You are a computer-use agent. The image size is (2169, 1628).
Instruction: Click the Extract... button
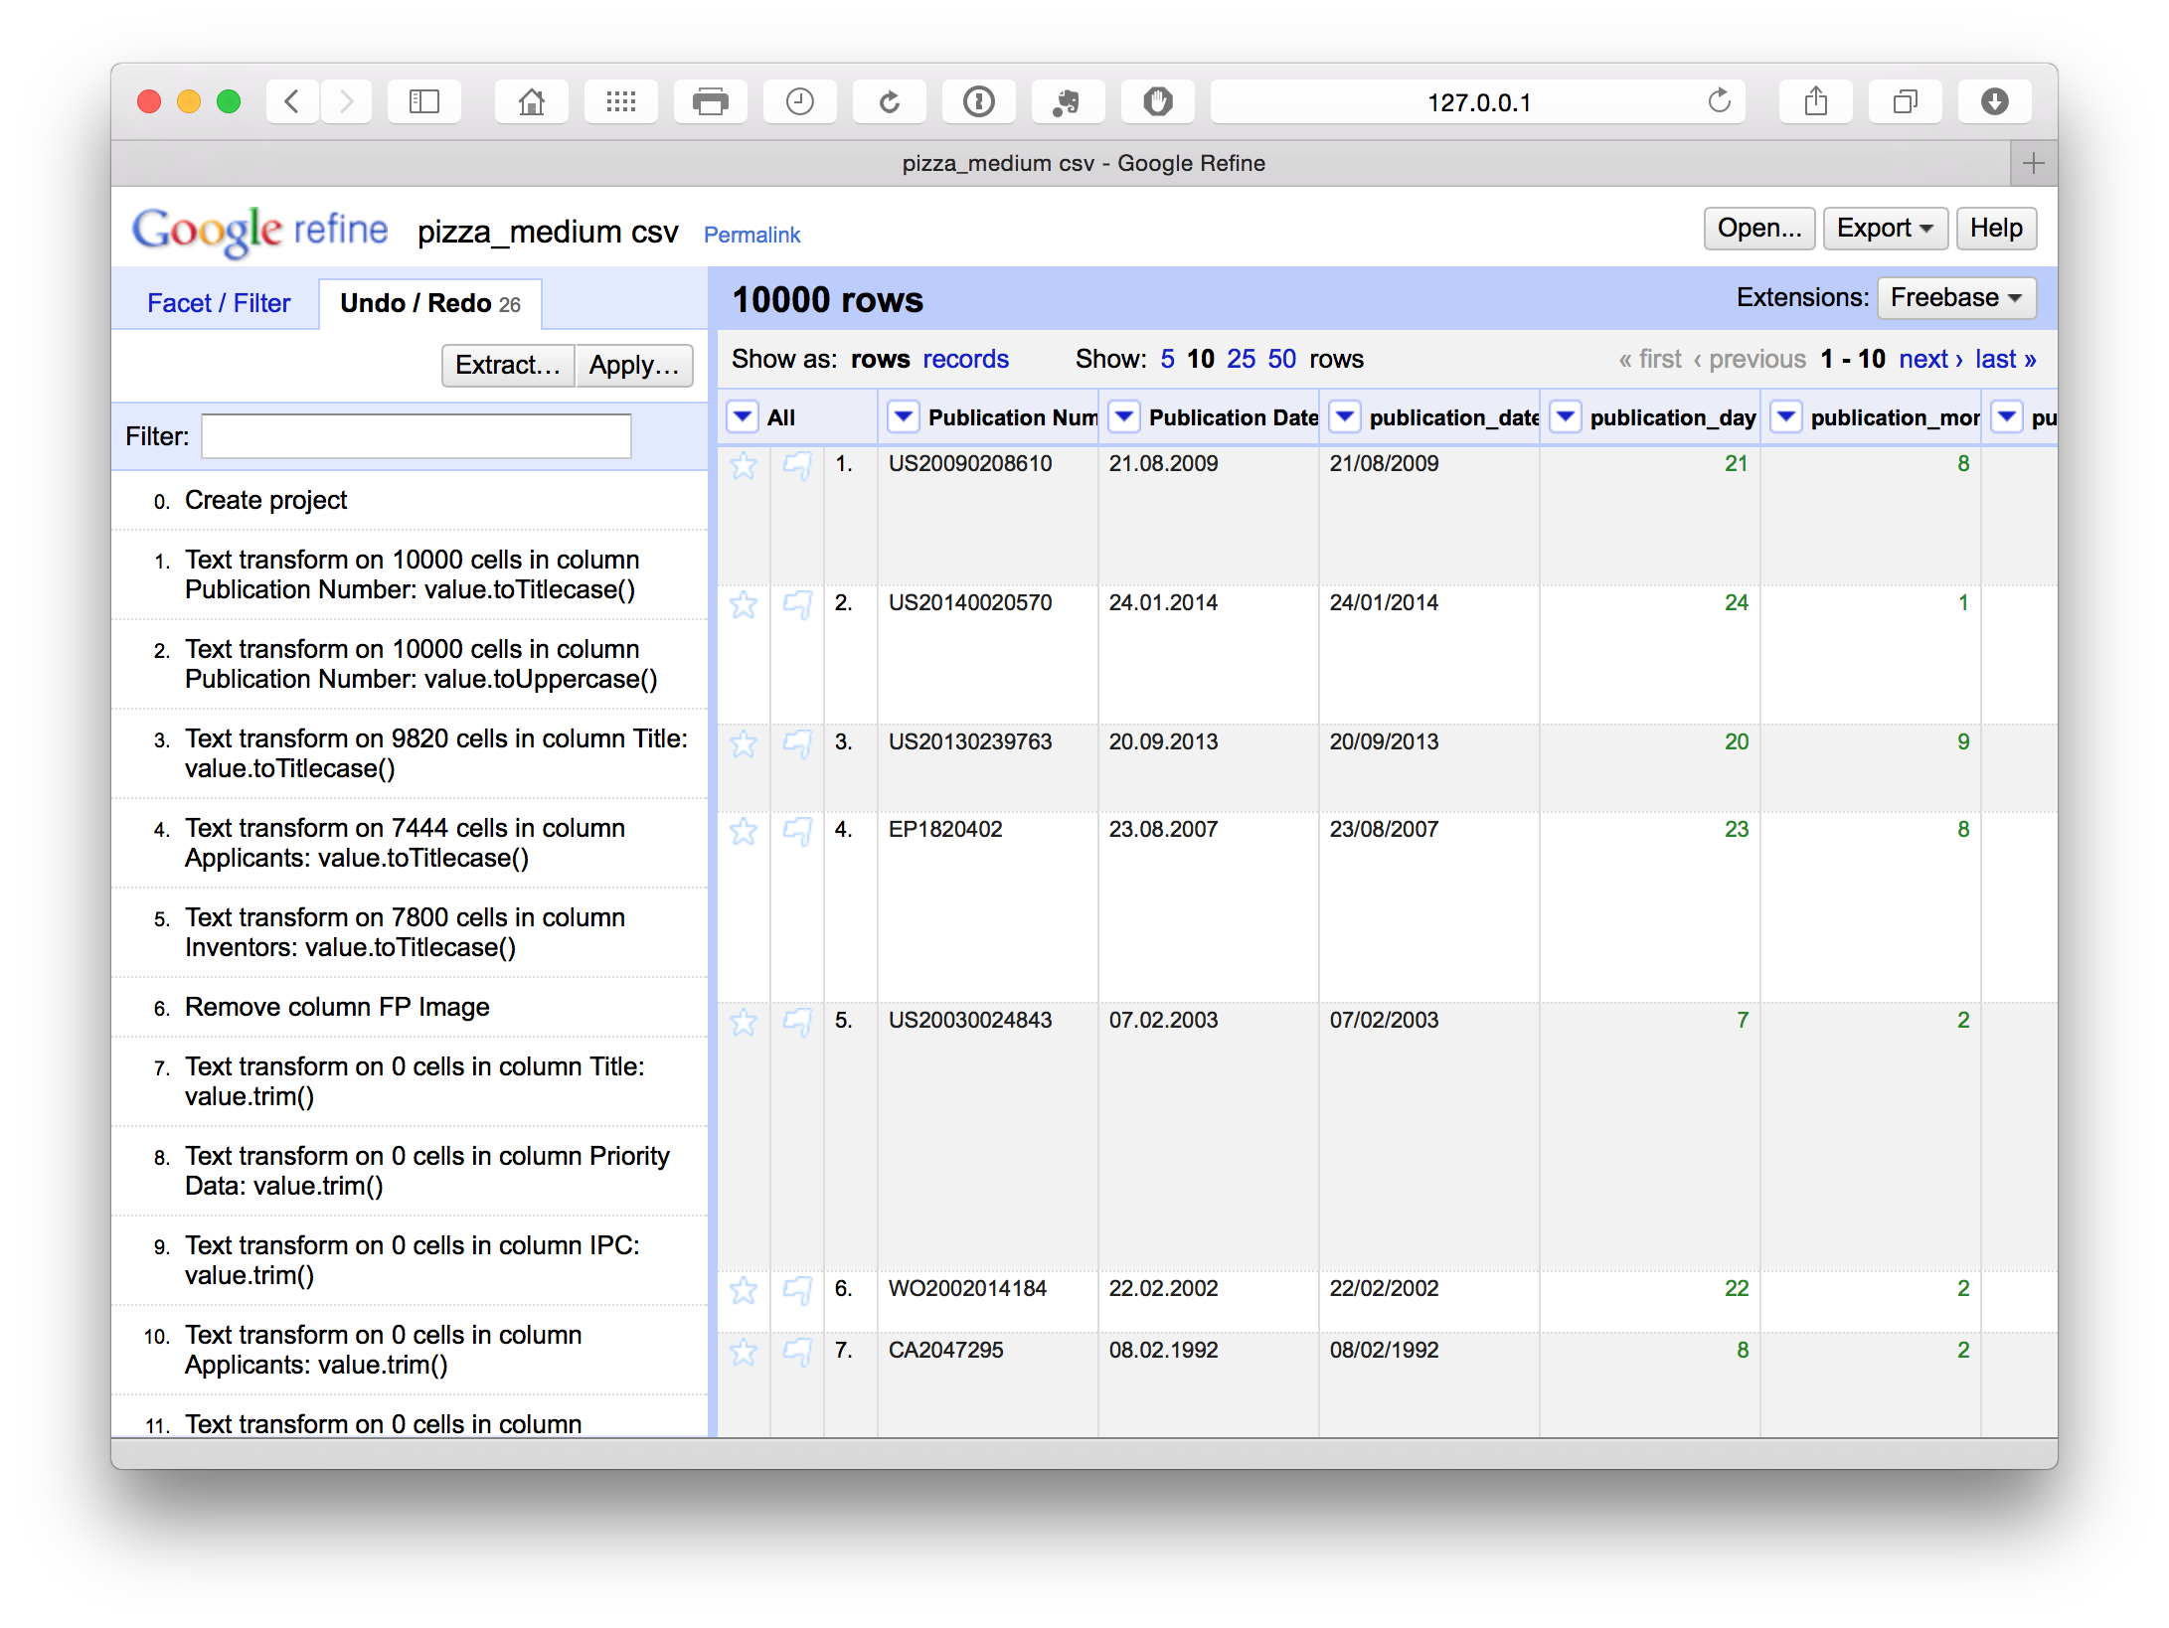pos(508,365)
